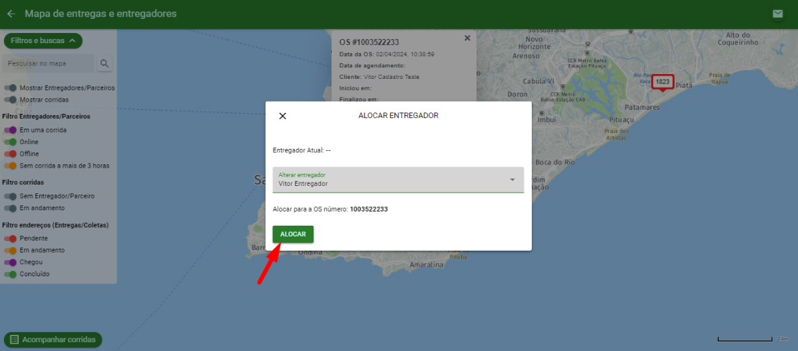Click the map scale bar
This screenshot has width=798, height=351.
pos(745,340)
